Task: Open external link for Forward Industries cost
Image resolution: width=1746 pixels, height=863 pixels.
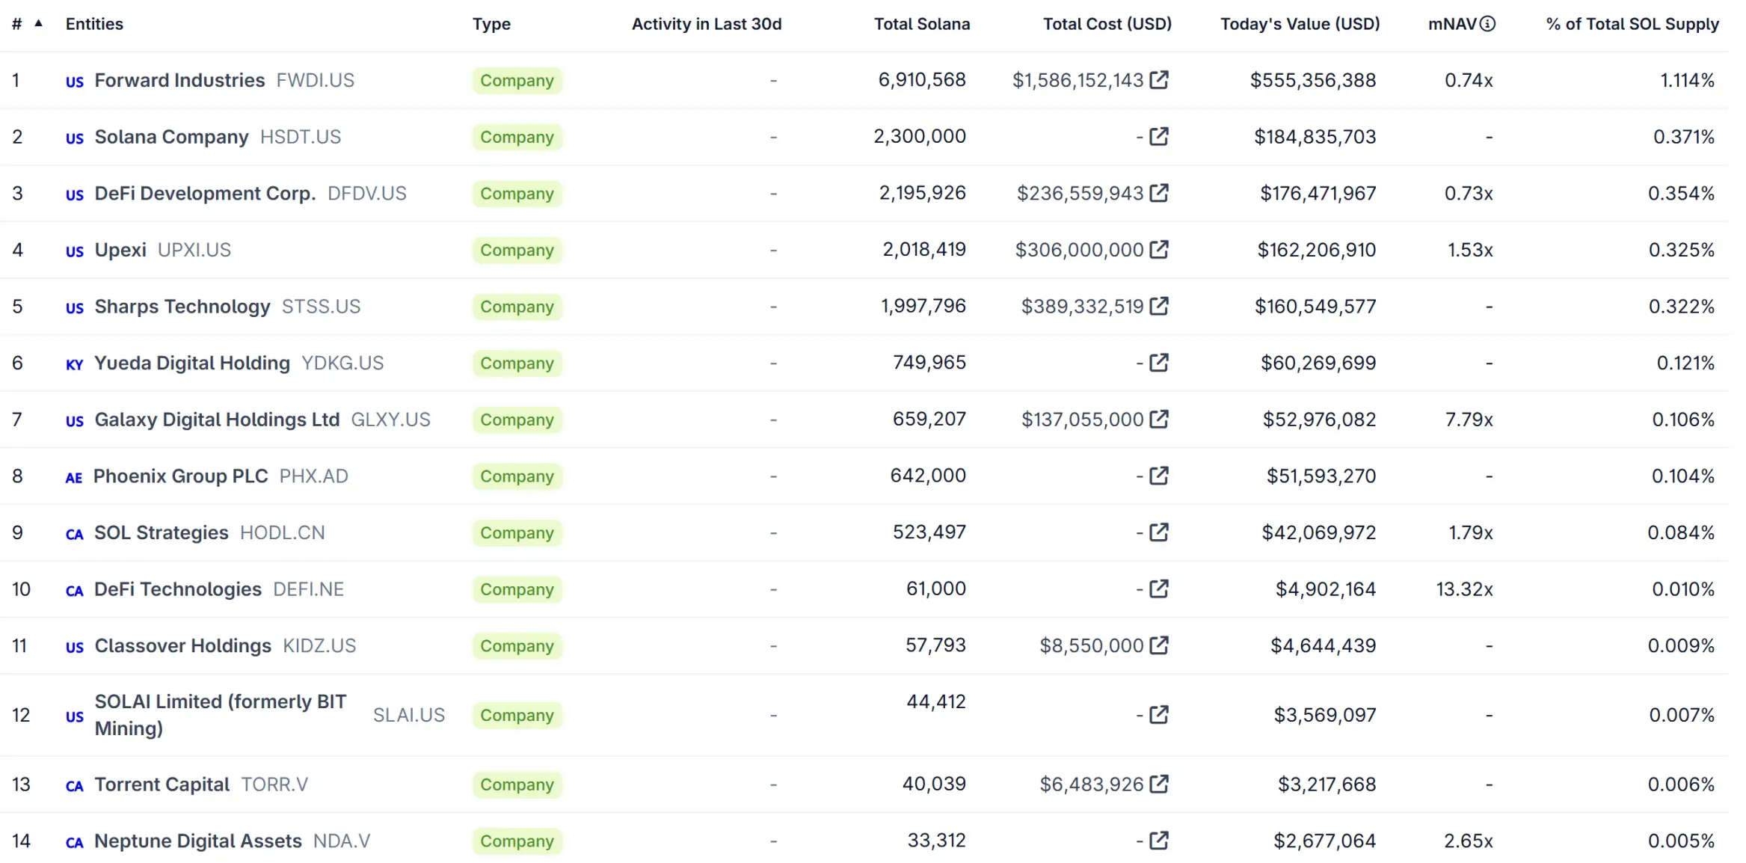Action: [1158, 79]
